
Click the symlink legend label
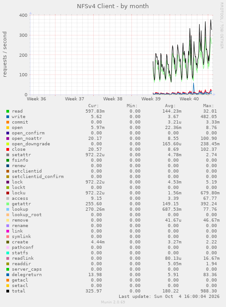[x=21, y=237]
